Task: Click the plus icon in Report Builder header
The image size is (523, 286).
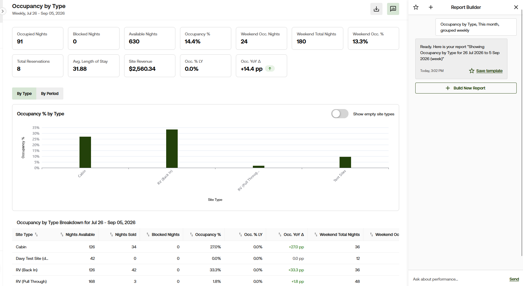Action: 431,7
